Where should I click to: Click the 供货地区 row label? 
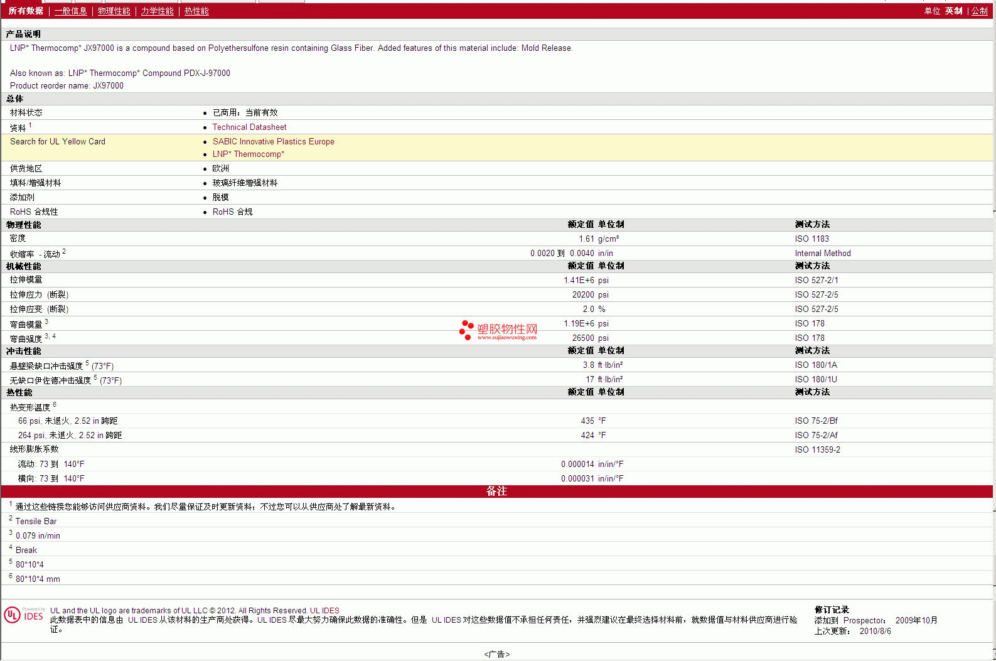[x=26, y=169]
